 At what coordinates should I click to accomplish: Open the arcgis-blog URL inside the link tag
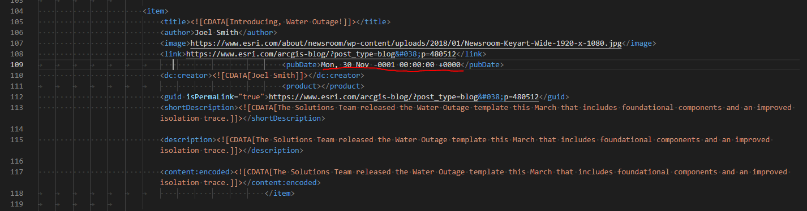[321, 54]
